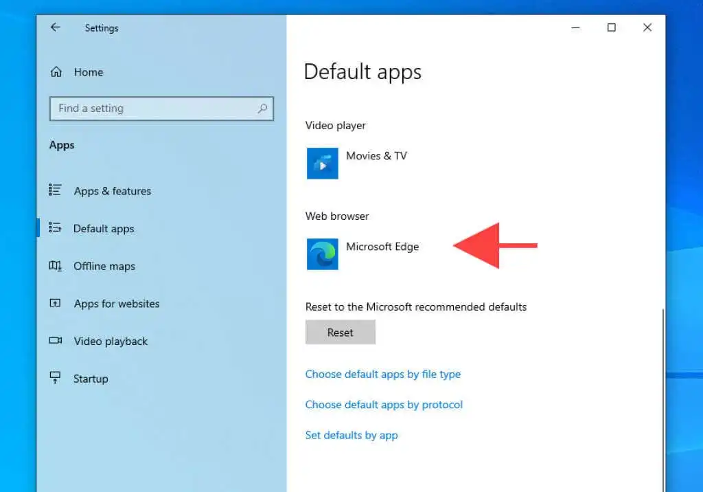Open Offline maps settings

tap(104, 266)
